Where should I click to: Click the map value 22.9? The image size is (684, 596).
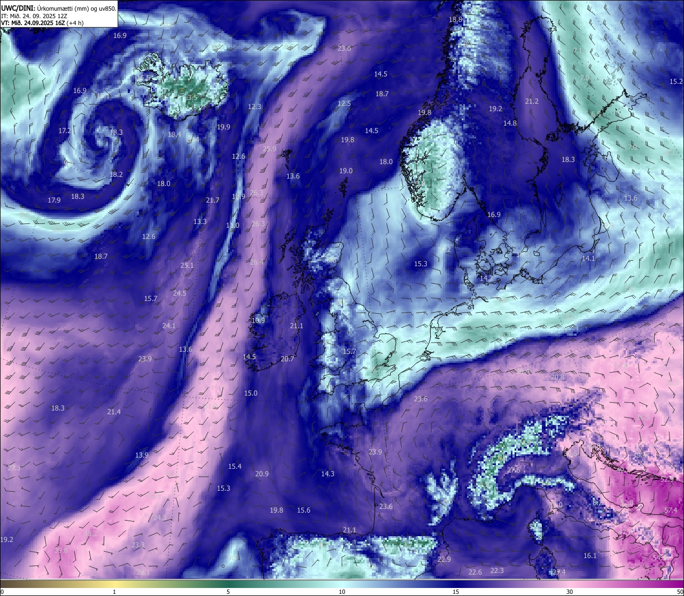click(444, 559)
